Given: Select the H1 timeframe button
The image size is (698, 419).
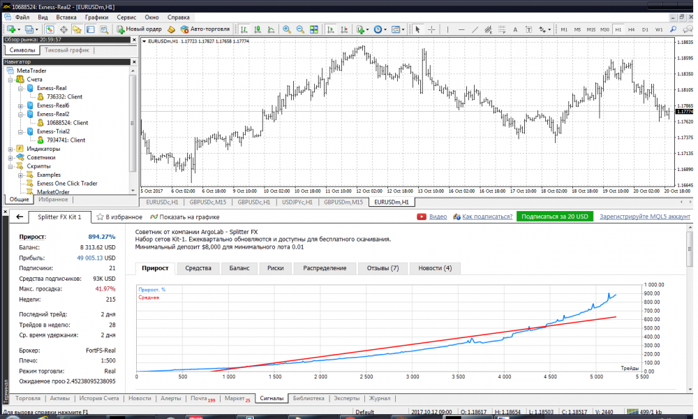Looking at the screenshot, I should [x=618, y=29].
